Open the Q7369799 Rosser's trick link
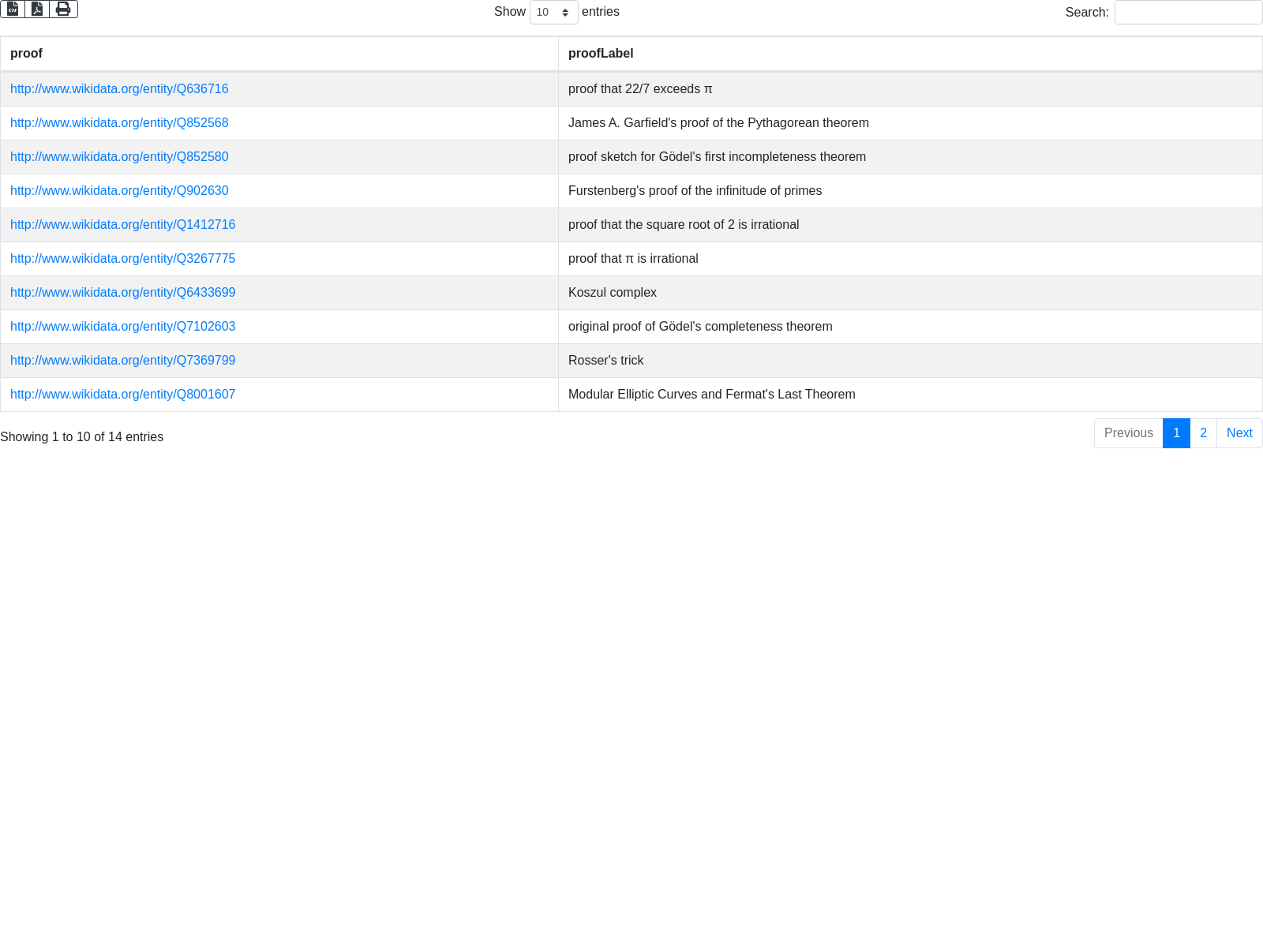Image resolution: width=1263 pixels, height=947 pixels. (x=122, y=361)
